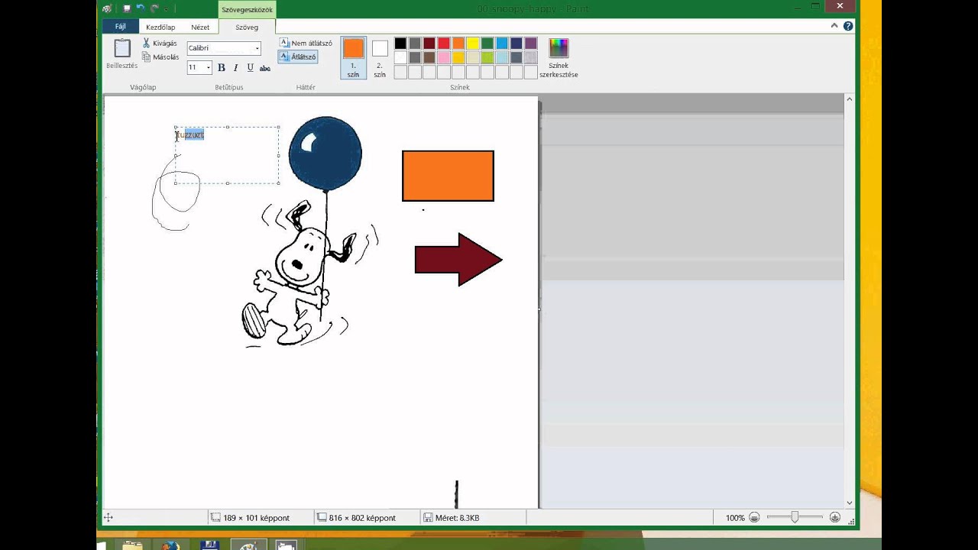Select Átlátszó transparent background
Screen dimensions: 978x550
297,57
